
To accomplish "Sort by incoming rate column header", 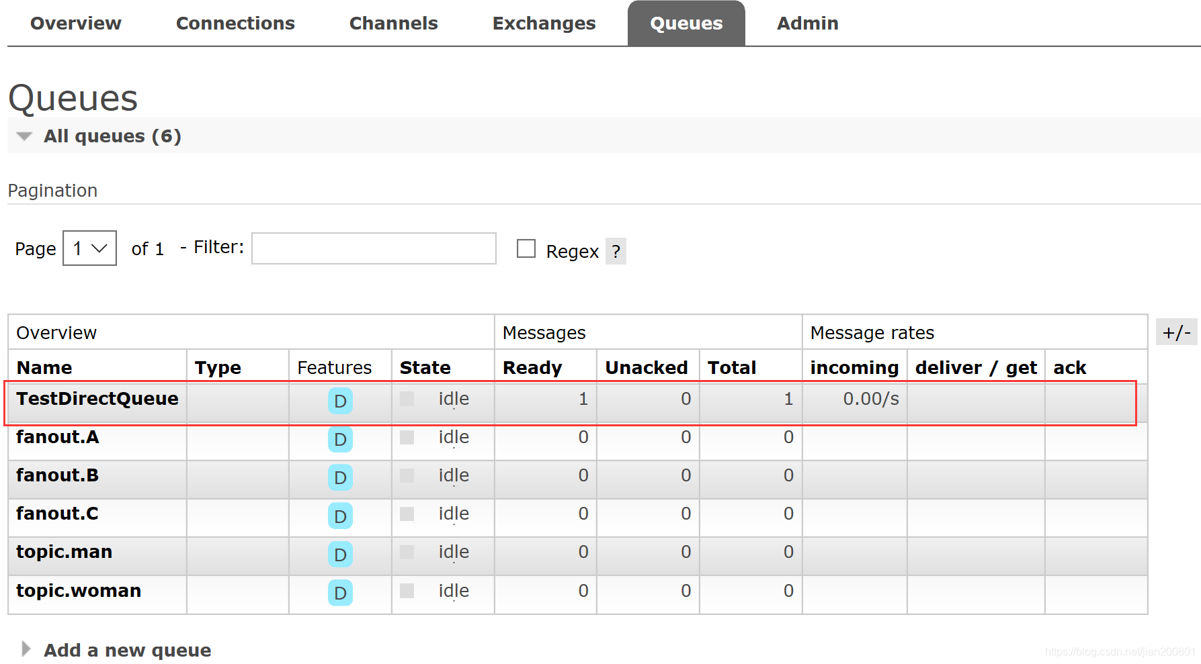I will pyautogui.click(x=854, y=368).
